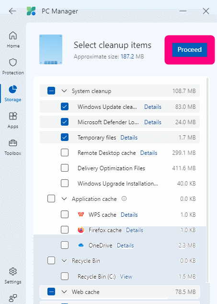Click the 411.6 MB Delivery Optimization size
Screen dimensions: 217x304
(184, 168)
